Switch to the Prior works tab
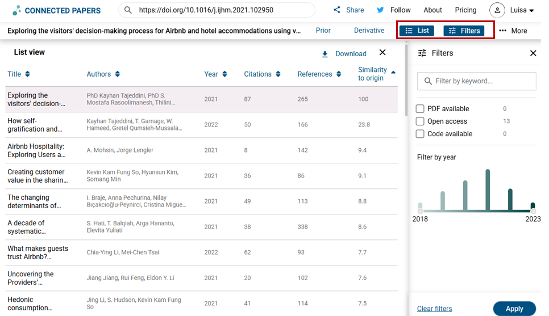This screenshot has height=316, width=549. pyautogui.click(x=323, y=31)
